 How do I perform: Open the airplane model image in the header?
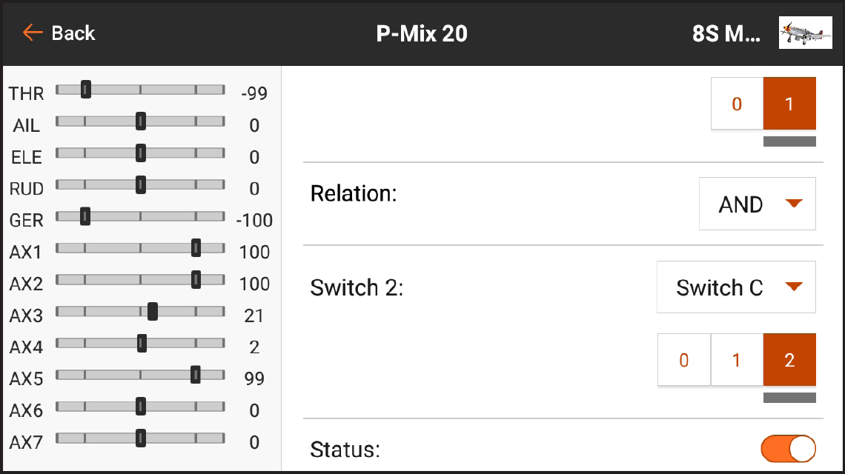805,33
